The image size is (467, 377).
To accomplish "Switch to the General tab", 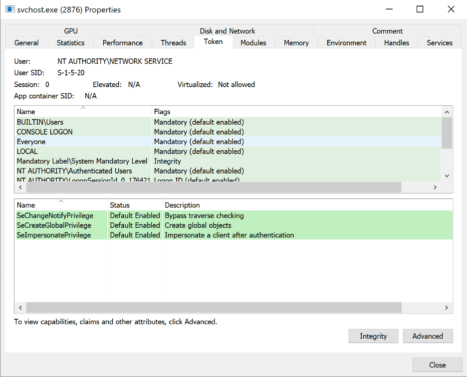I will pos(26,43).
